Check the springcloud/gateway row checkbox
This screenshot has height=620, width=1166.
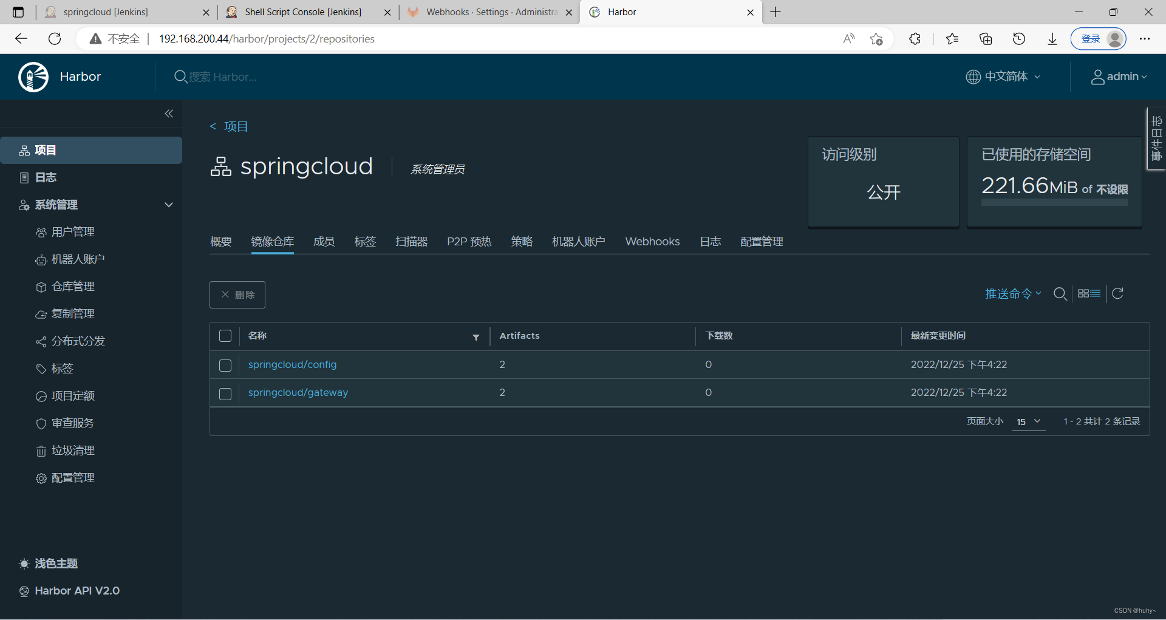(225, 393)
